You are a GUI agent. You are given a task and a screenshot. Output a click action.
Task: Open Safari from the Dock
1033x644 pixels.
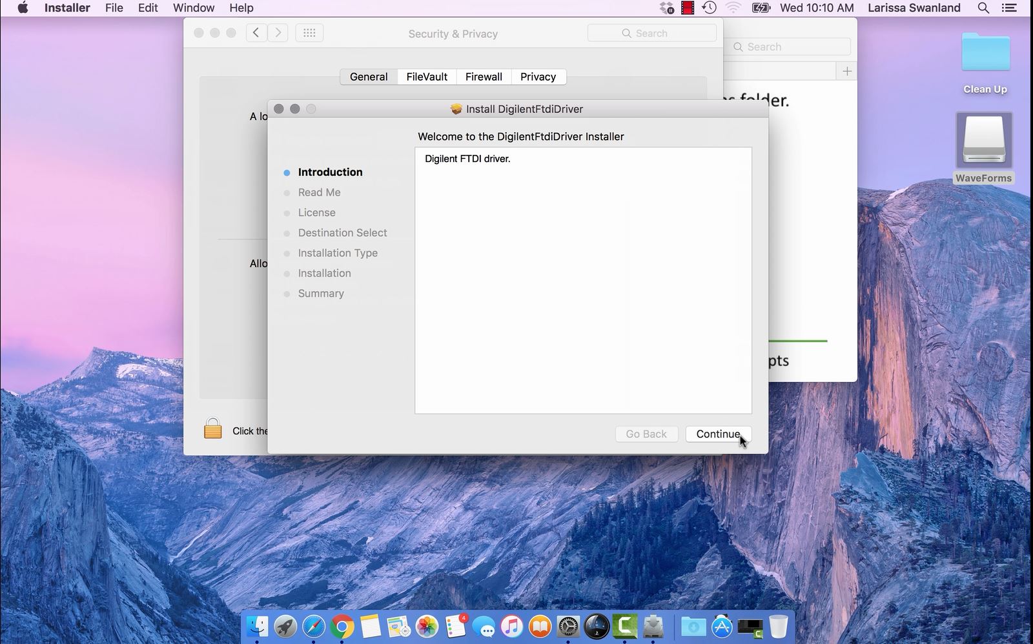click(314, 626)
